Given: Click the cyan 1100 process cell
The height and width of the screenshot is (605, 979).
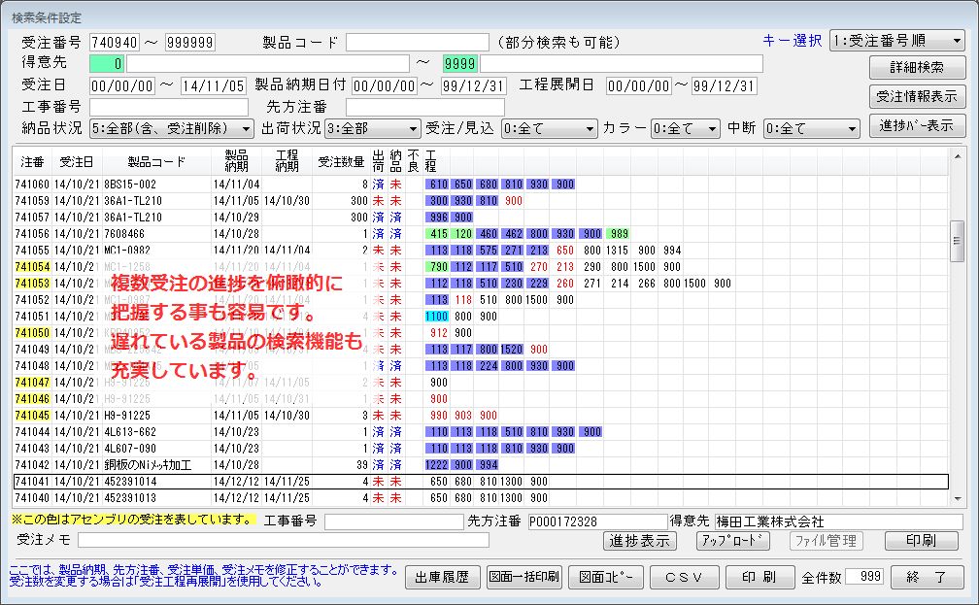Looking at the screenshot, I should tap(434, 316).
